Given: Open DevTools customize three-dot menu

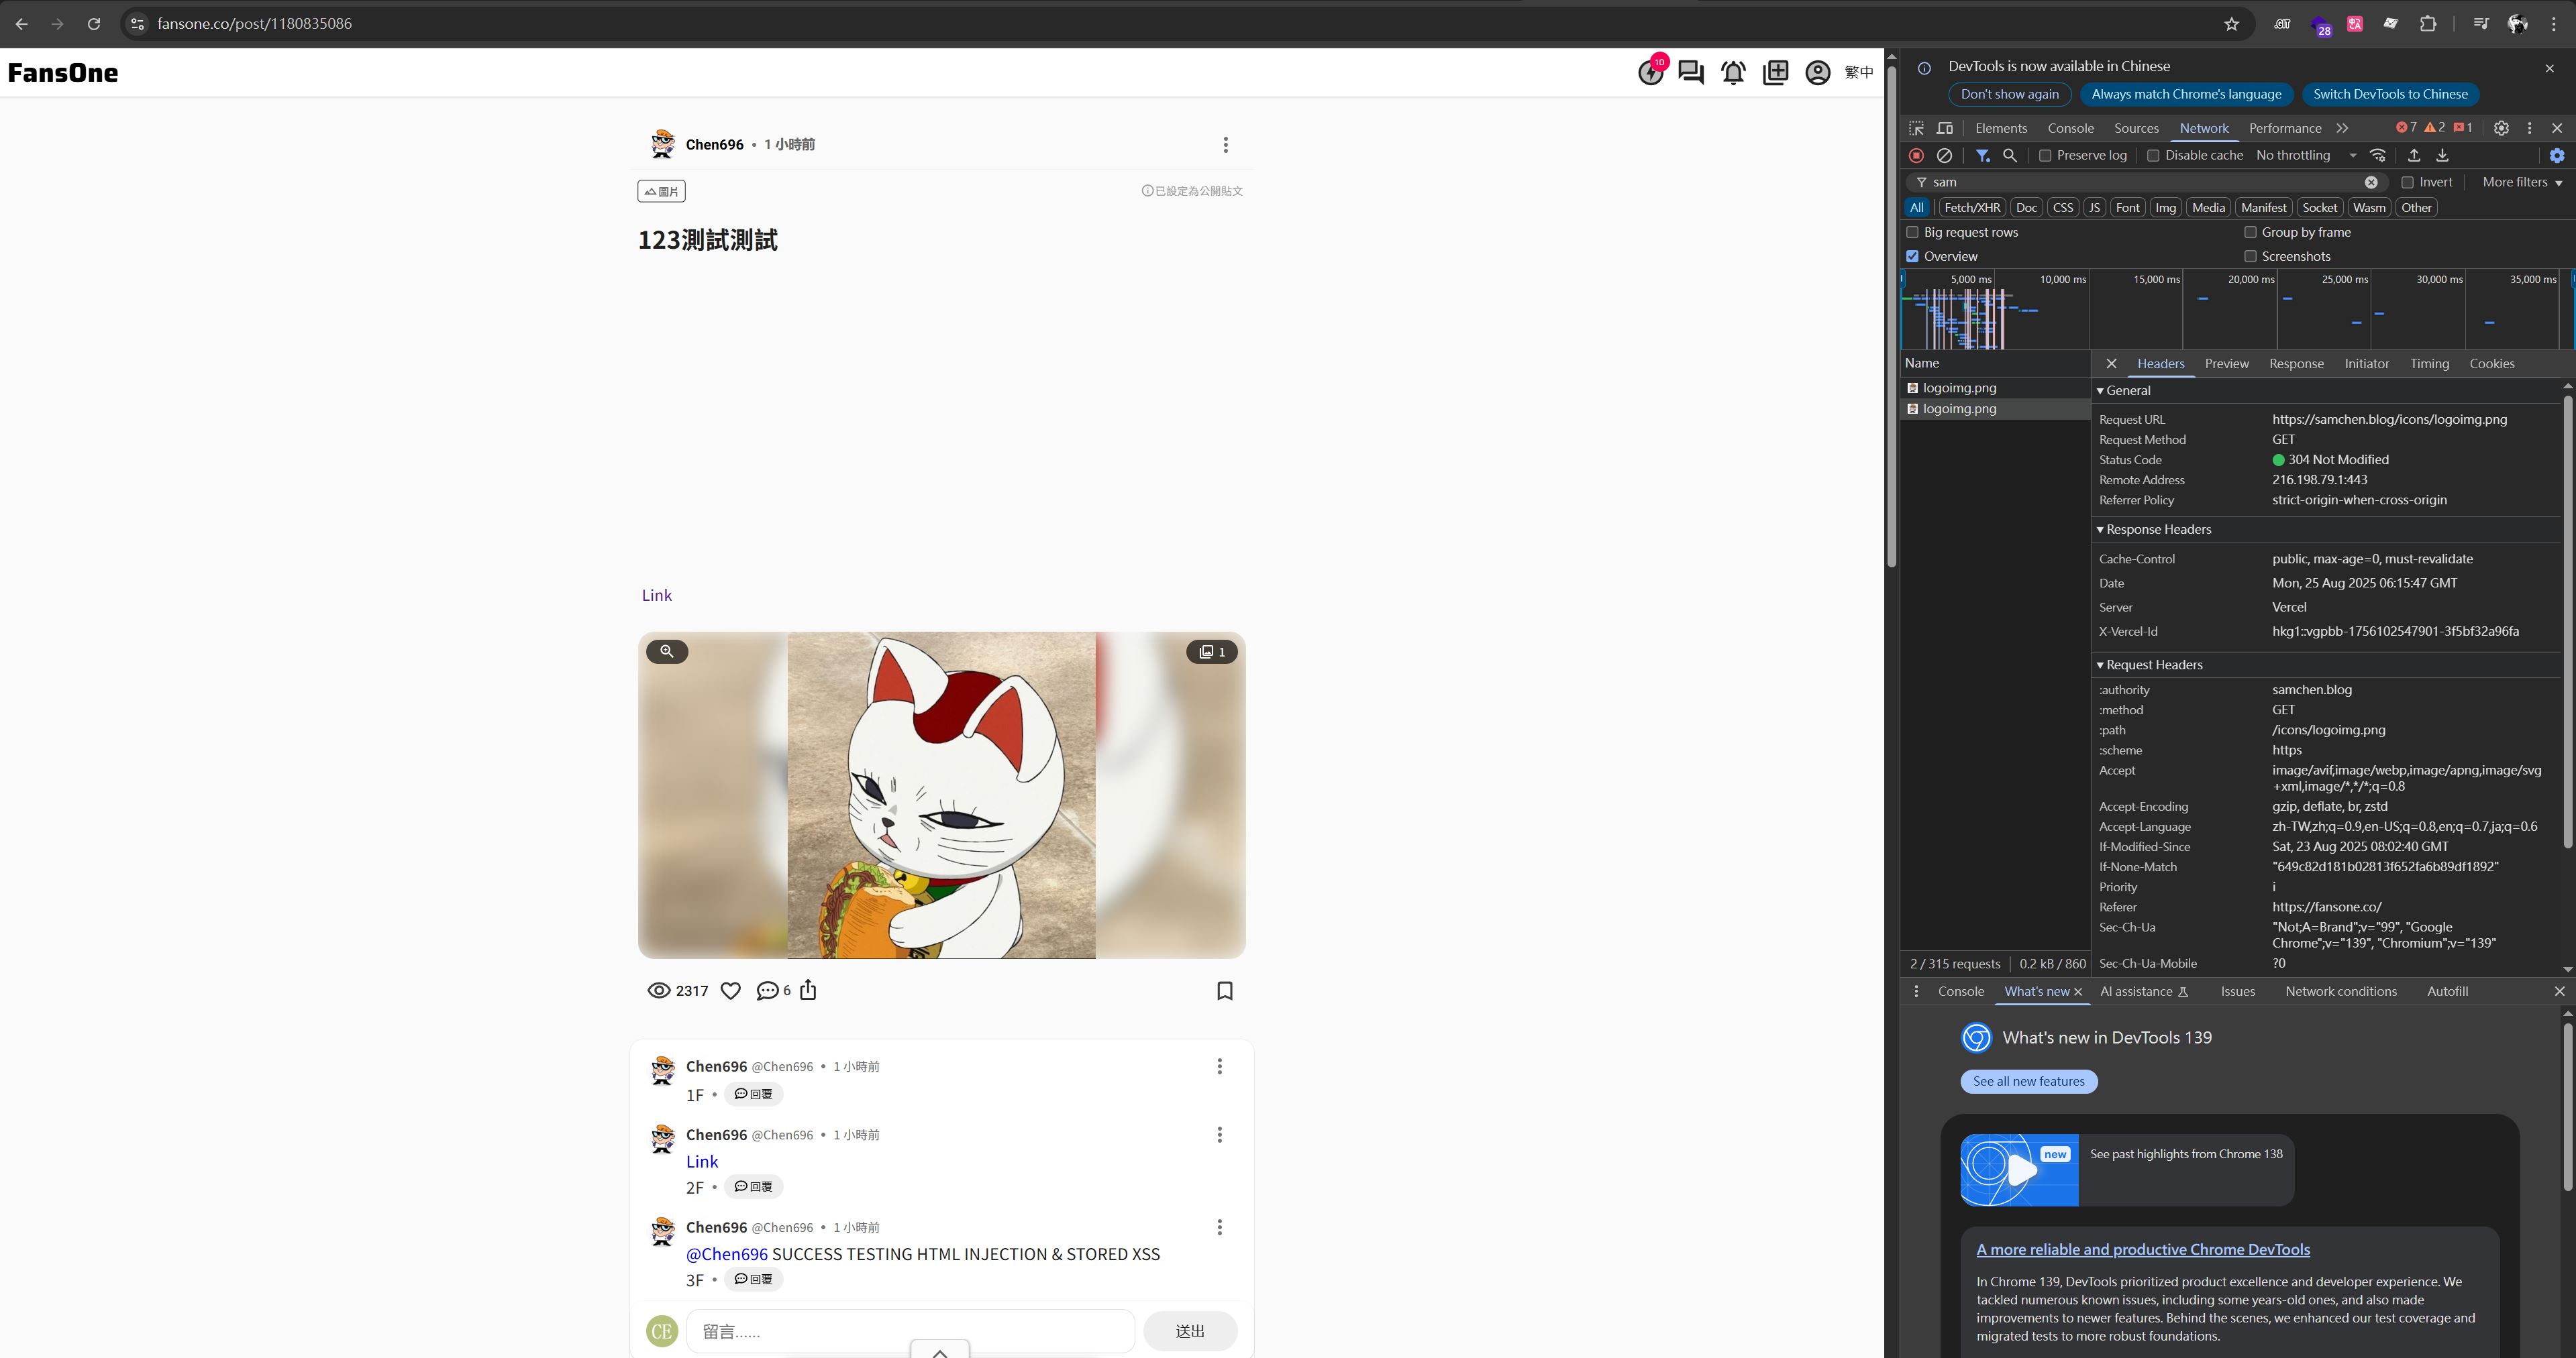Looking at the screenshot, I should [x=2530, y=128].
